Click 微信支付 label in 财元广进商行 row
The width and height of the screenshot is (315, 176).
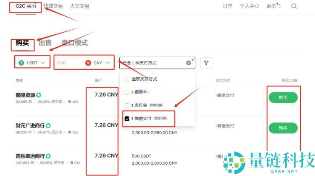point(225,126)
